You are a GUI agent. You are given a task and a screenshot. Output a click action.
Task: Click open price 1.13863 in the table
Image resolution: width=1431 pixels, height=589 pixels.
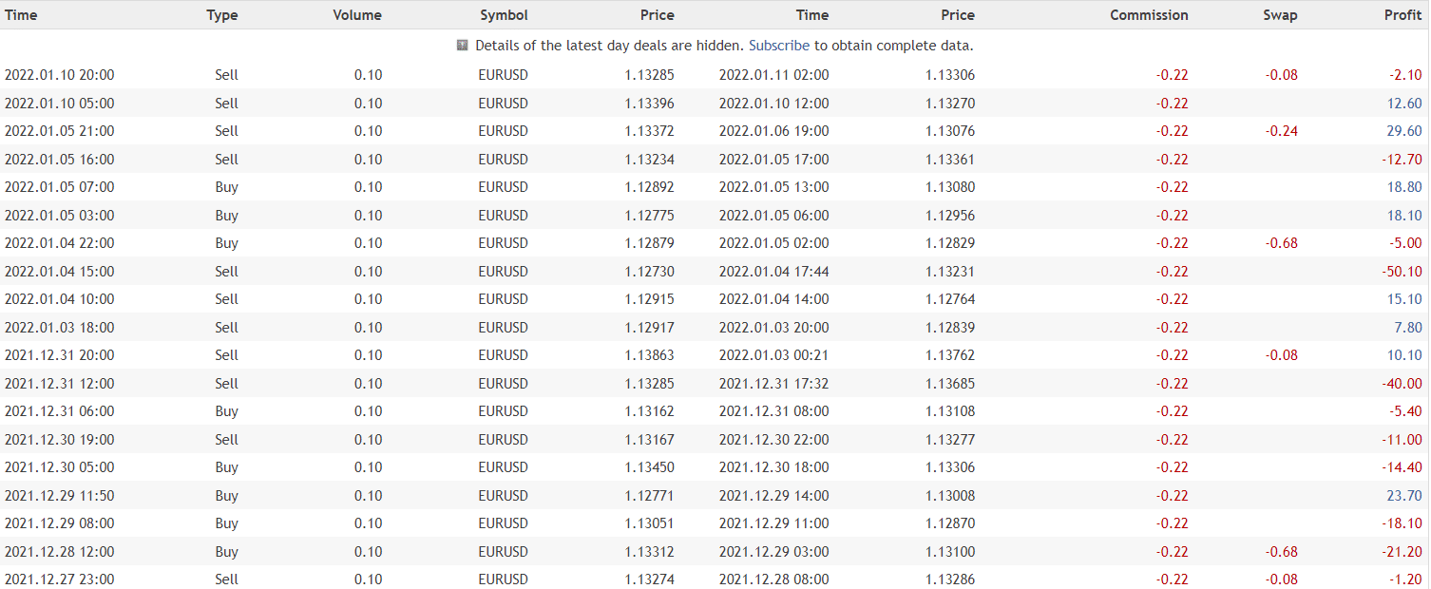650,355
